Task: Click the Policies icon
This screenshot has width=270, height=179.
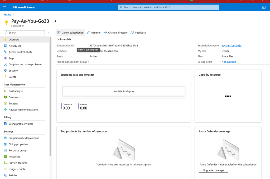Action: 5,175
